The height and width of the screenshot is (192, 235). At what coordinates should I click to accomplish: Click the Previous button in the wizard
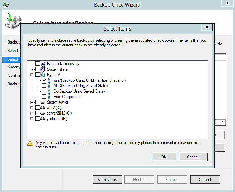click(108, 179)
